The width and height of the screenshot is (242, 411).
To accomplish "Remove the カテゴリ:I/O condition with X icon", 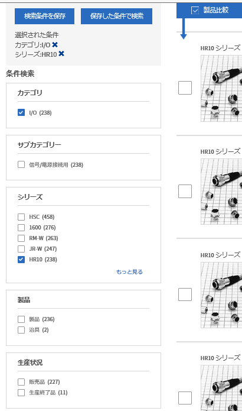I will [x=55, y=44].
